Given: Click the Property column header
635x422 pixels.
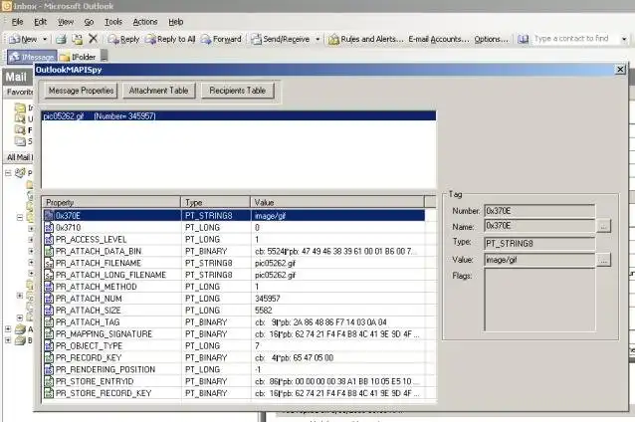Looking at the screenshot, I should pos(111,202).
